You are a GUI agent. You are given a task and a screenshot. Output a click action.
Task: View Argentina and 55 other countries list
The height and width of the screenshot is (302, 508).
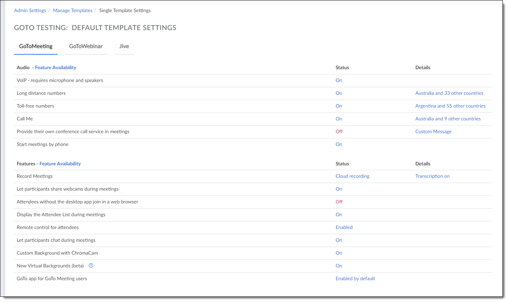coord(450,106)
